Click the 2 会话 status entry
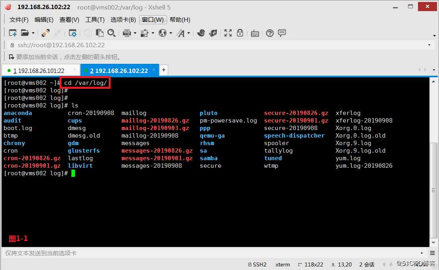The height and width of the screenshot is (270, 439). pos(367,264)
